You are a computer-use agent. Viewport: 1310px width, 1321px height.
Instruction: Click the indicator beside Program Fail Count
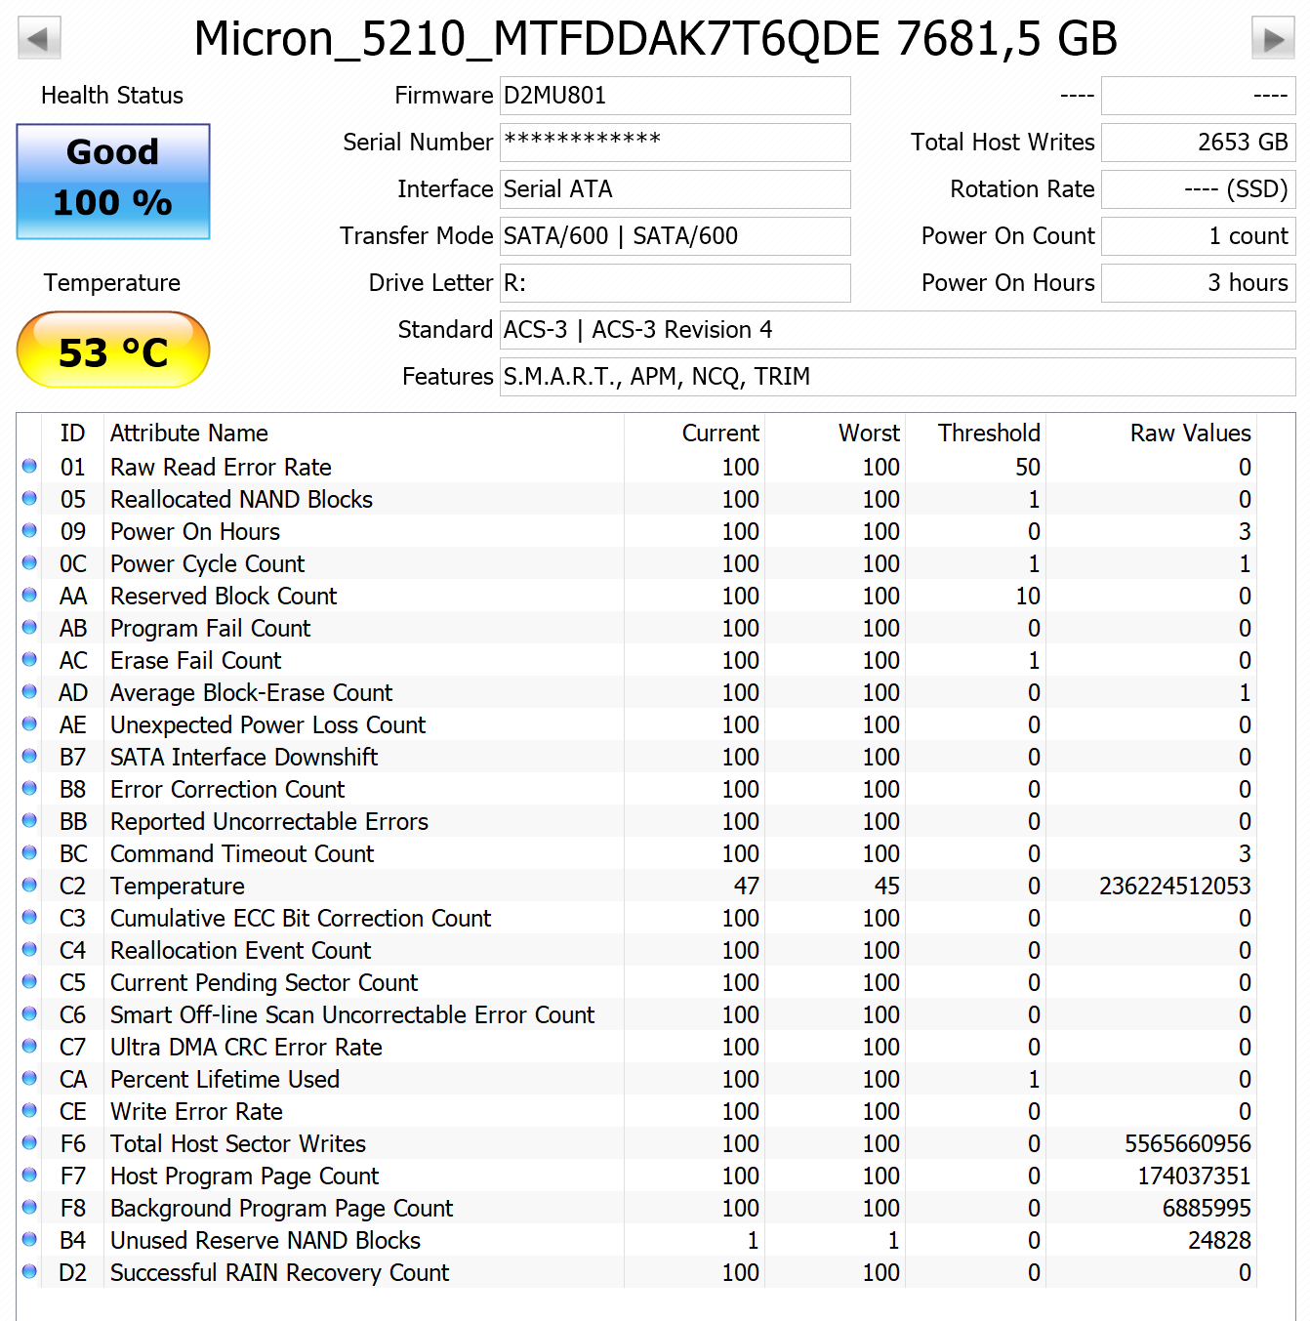[29, 627]
